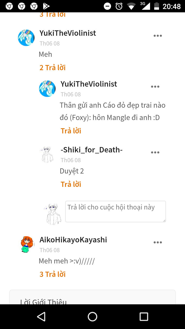Collapse the '2 Trả lời' replies thread
This screenshot has width=185, height=329.
[52, 68]
